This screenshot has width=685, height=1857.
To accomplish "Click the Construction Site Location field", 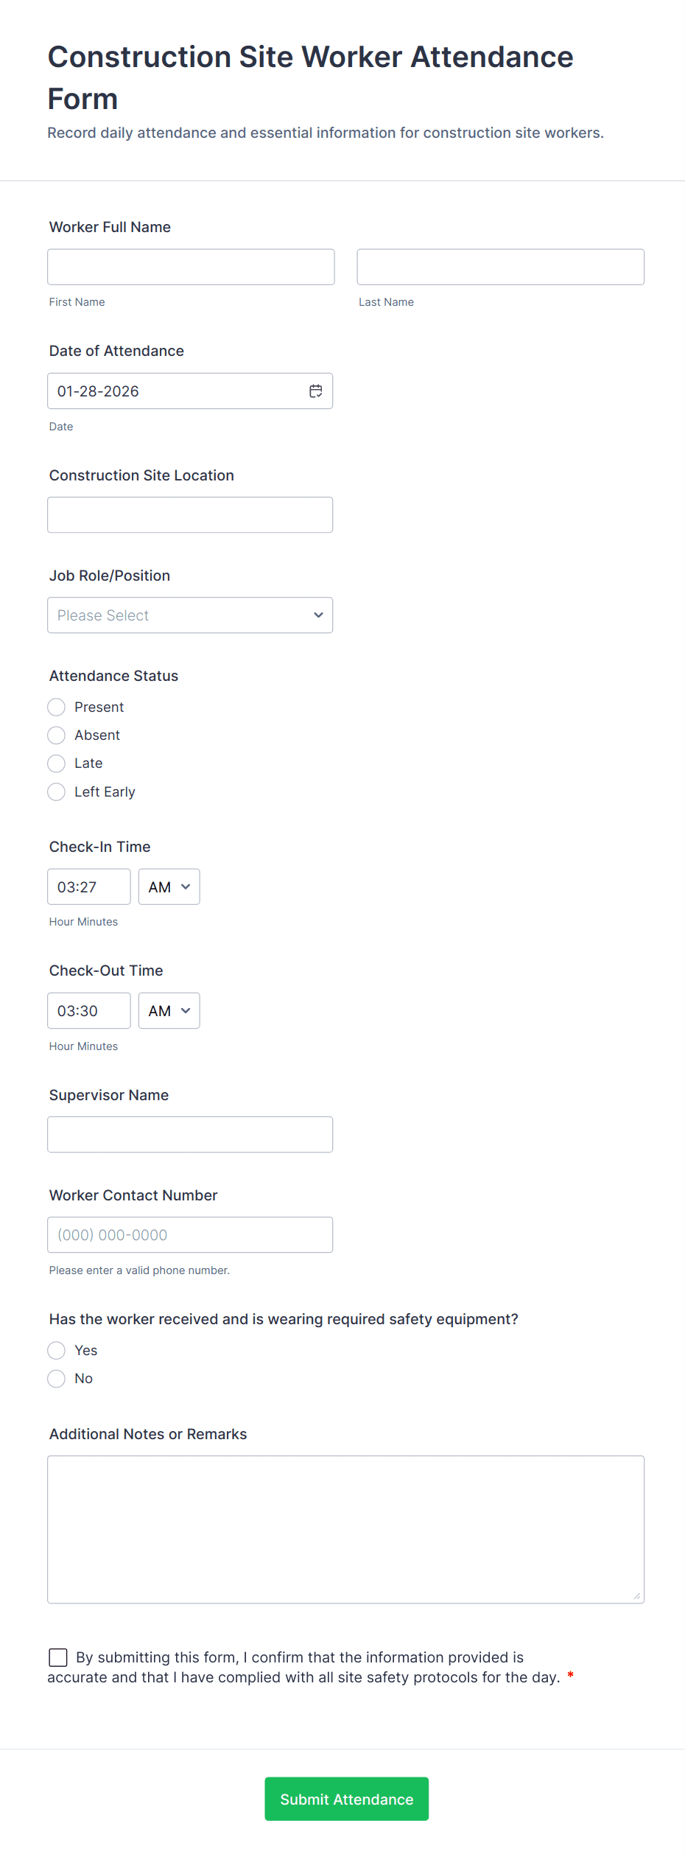I will click(x=190, y=515).
